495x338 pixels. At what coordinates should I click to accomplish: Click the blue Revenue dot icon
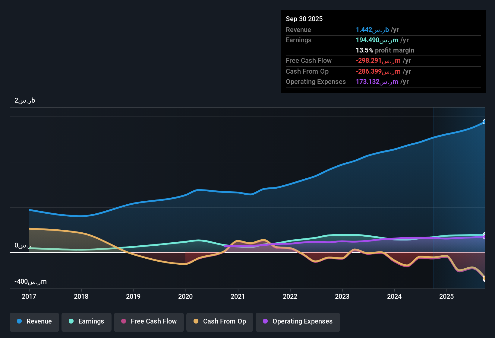19,321
